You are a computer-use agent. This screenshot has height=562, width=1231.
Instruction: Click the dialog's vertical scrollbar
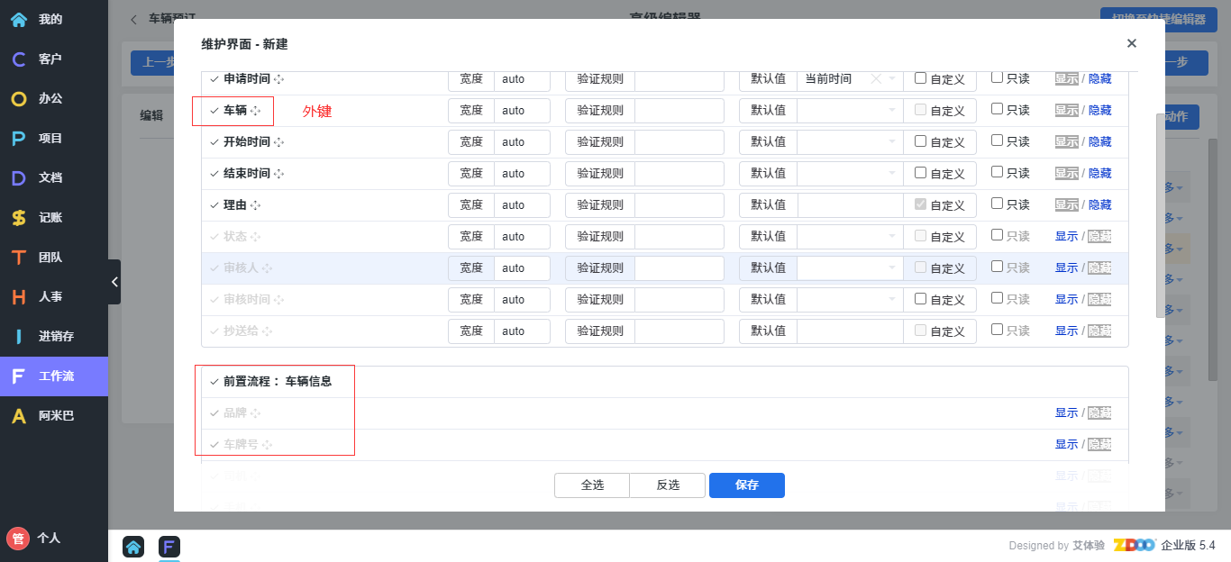(1160, 216)
